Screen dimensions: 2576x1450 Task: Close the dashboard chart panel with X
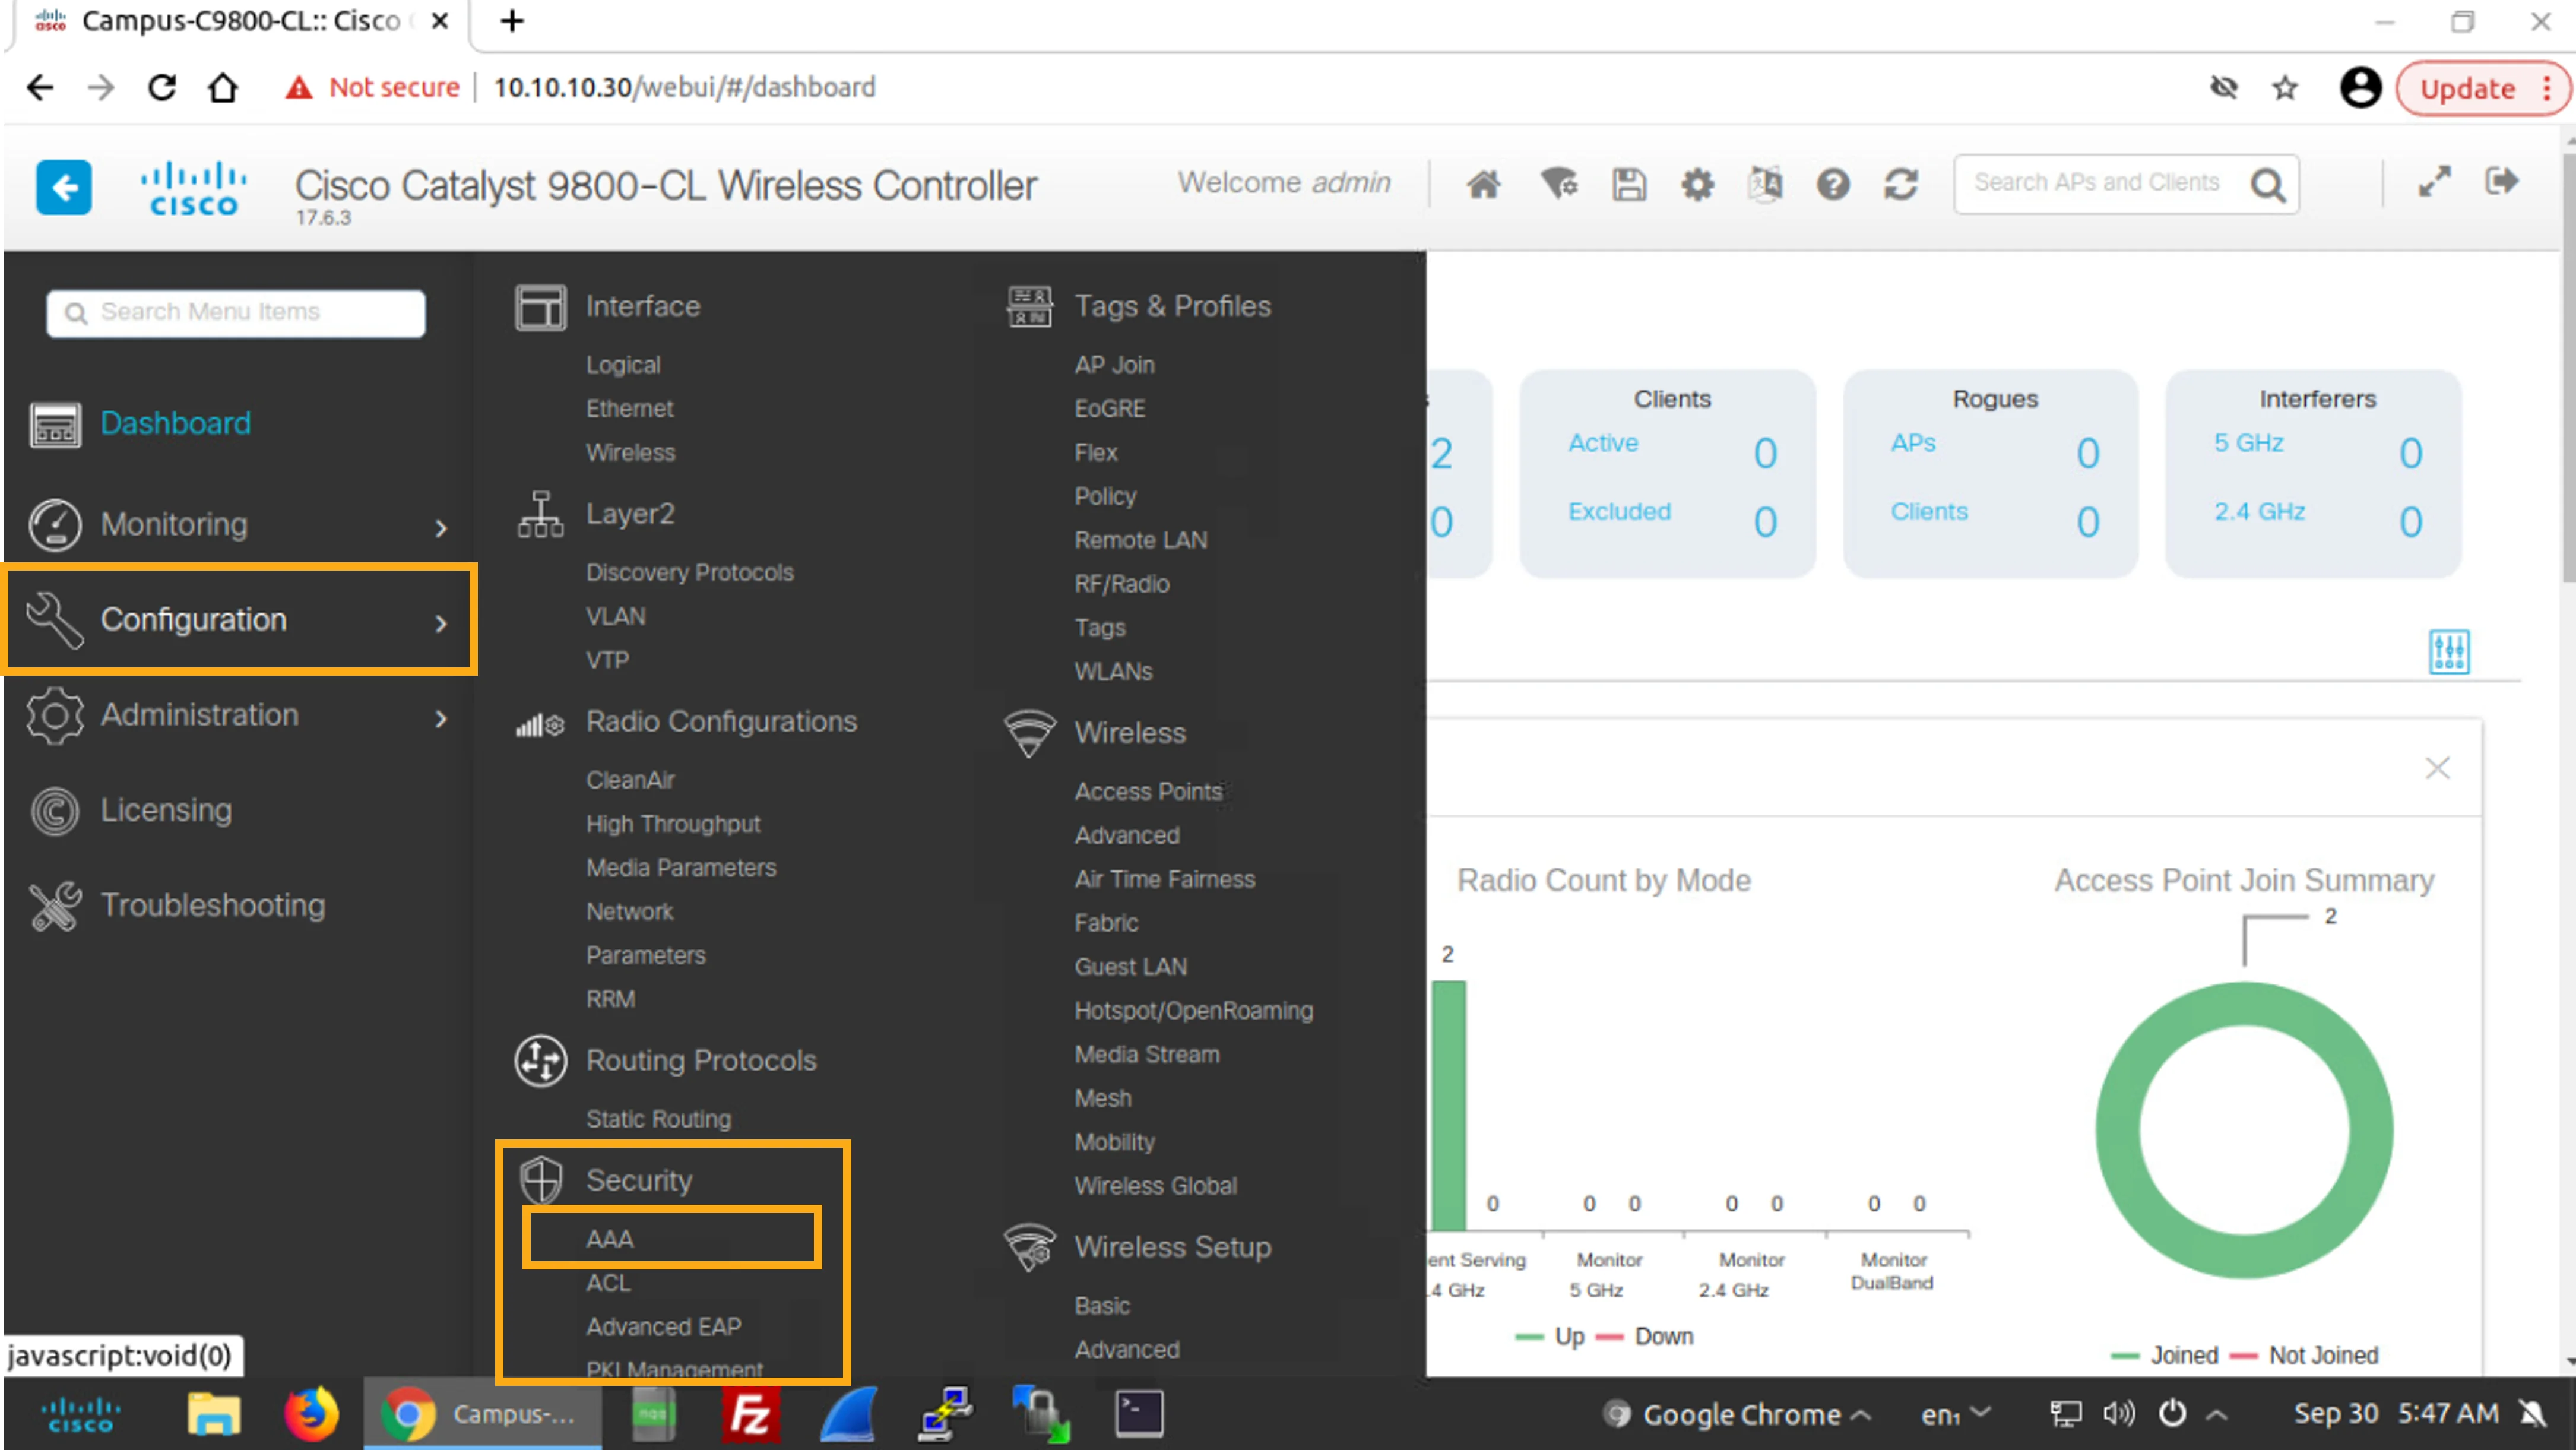click(x=2437, y=768)
